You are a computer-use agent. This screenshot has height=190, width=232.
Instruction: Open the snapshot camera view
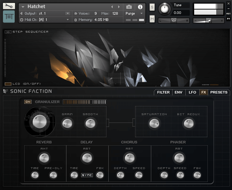pyautogui.click(x=129, y=7)
